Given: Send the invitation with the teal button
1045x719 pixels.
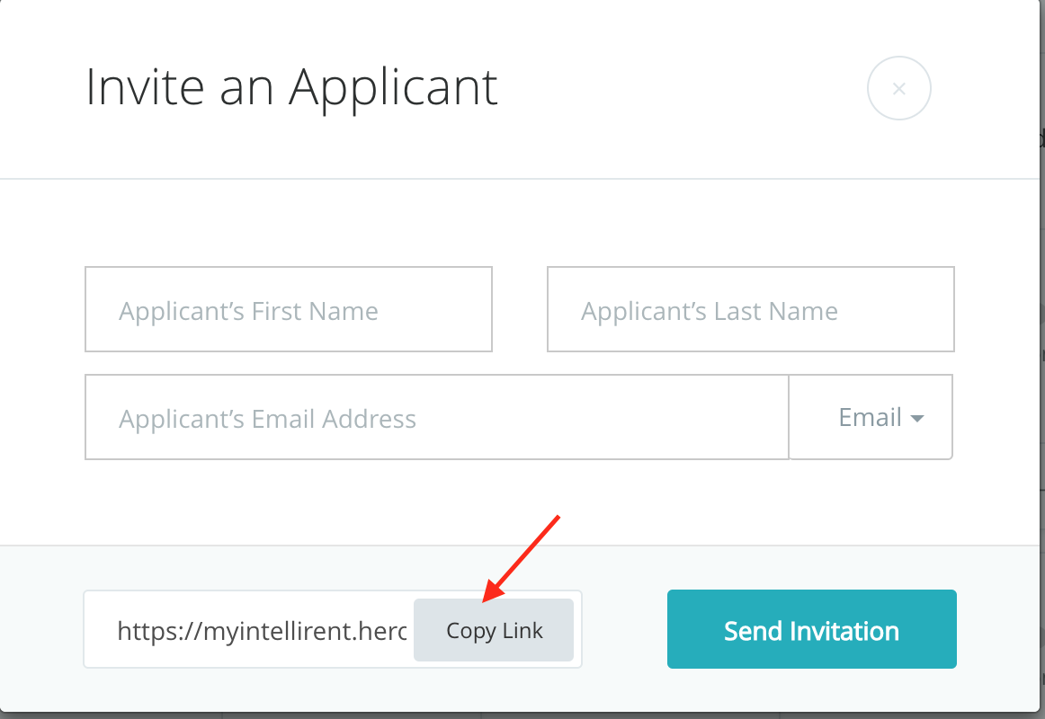Looking at the screenshot, I should [x=811, y=629].
